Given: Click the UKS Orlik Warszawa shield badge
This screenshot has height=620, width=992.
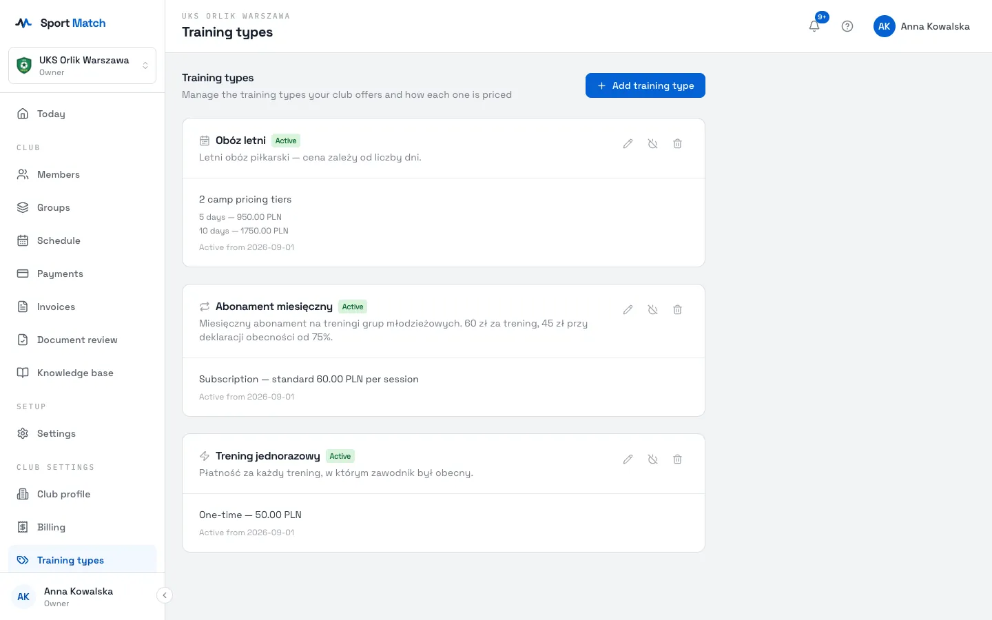Looking at the screenshot, I should click(24, 65).
